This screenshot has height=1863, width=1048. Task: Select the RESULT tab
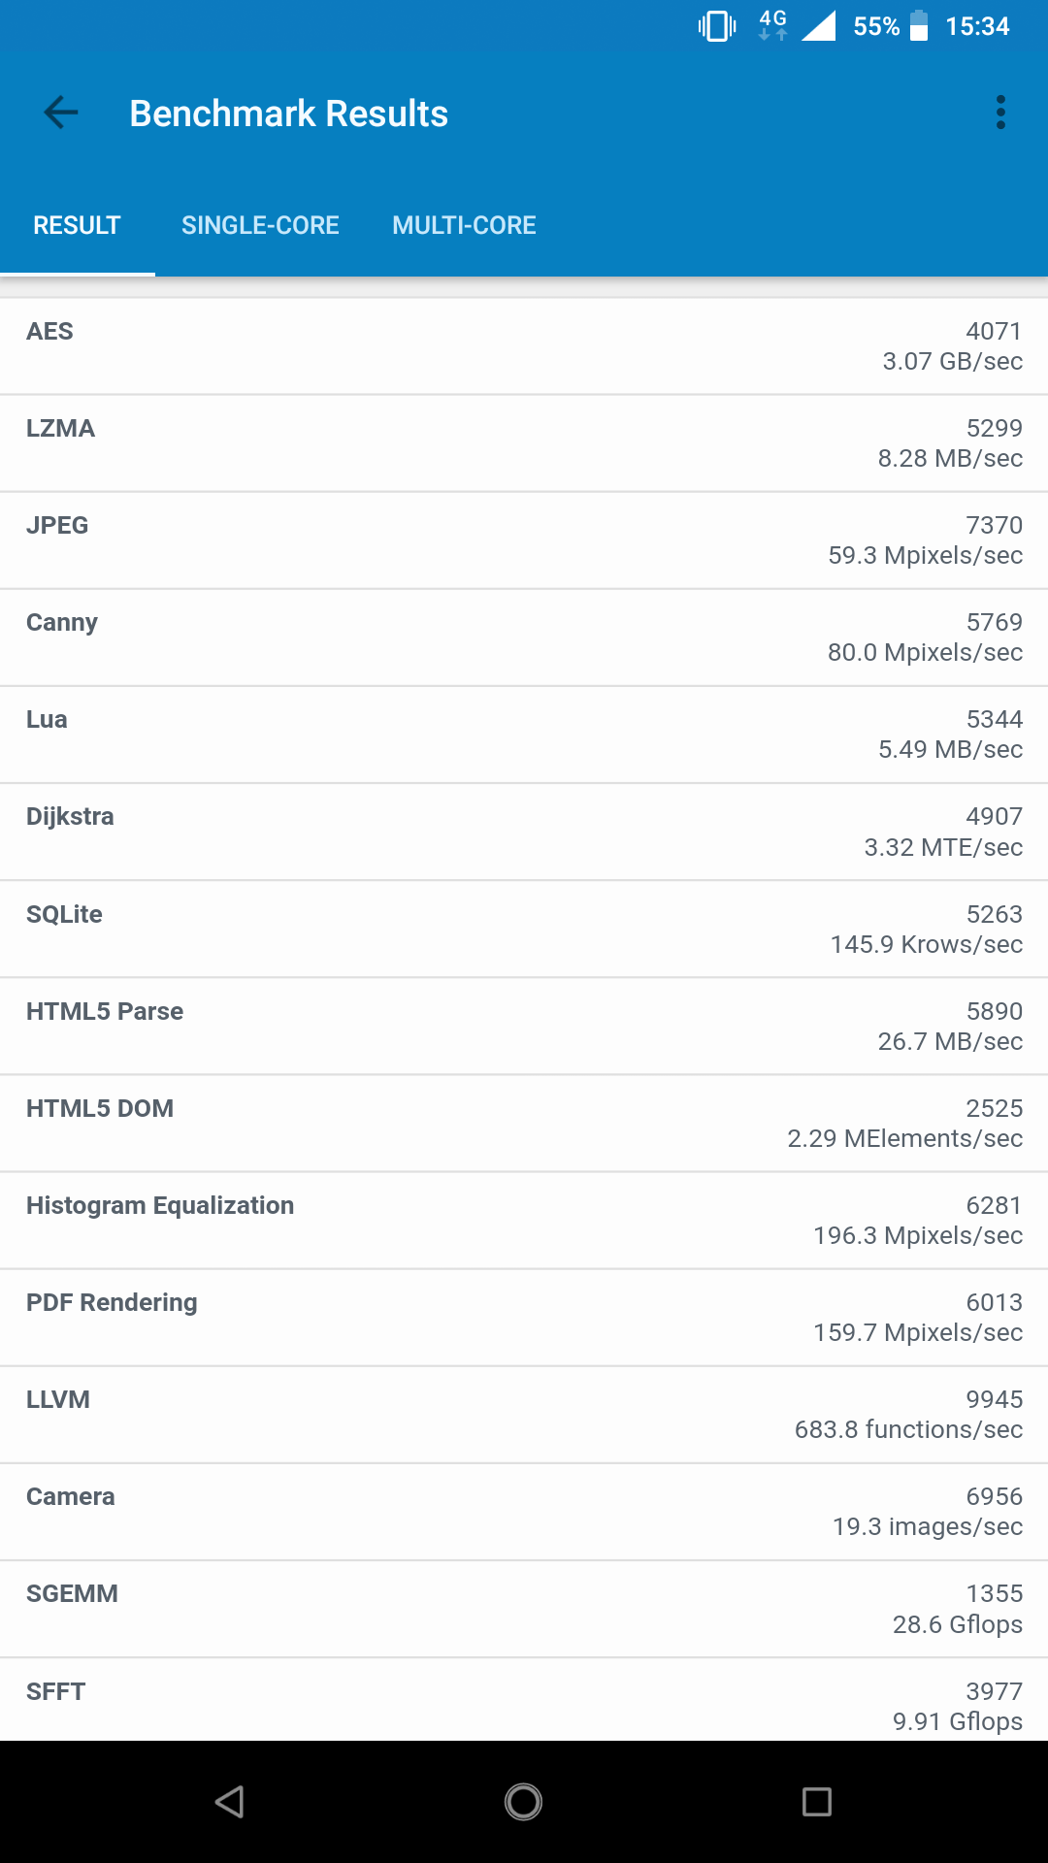[77, 225]
